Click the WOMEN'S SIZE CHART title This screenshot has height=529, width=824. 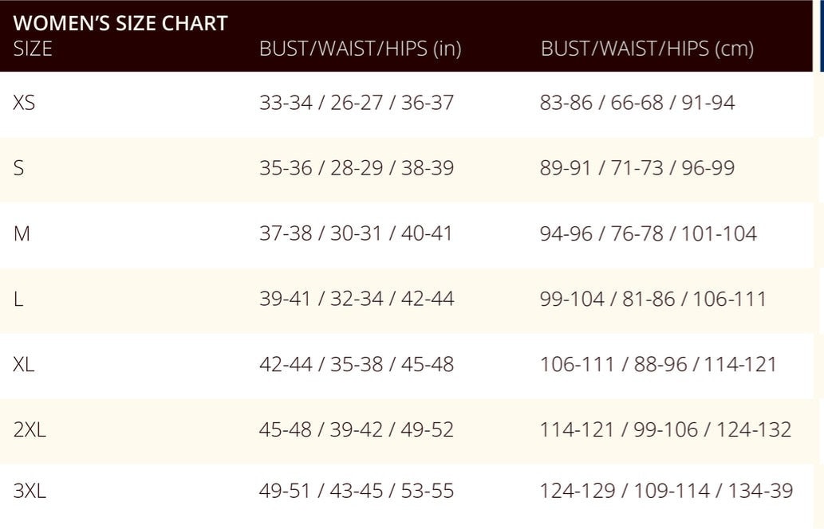(x=120, y=23)
